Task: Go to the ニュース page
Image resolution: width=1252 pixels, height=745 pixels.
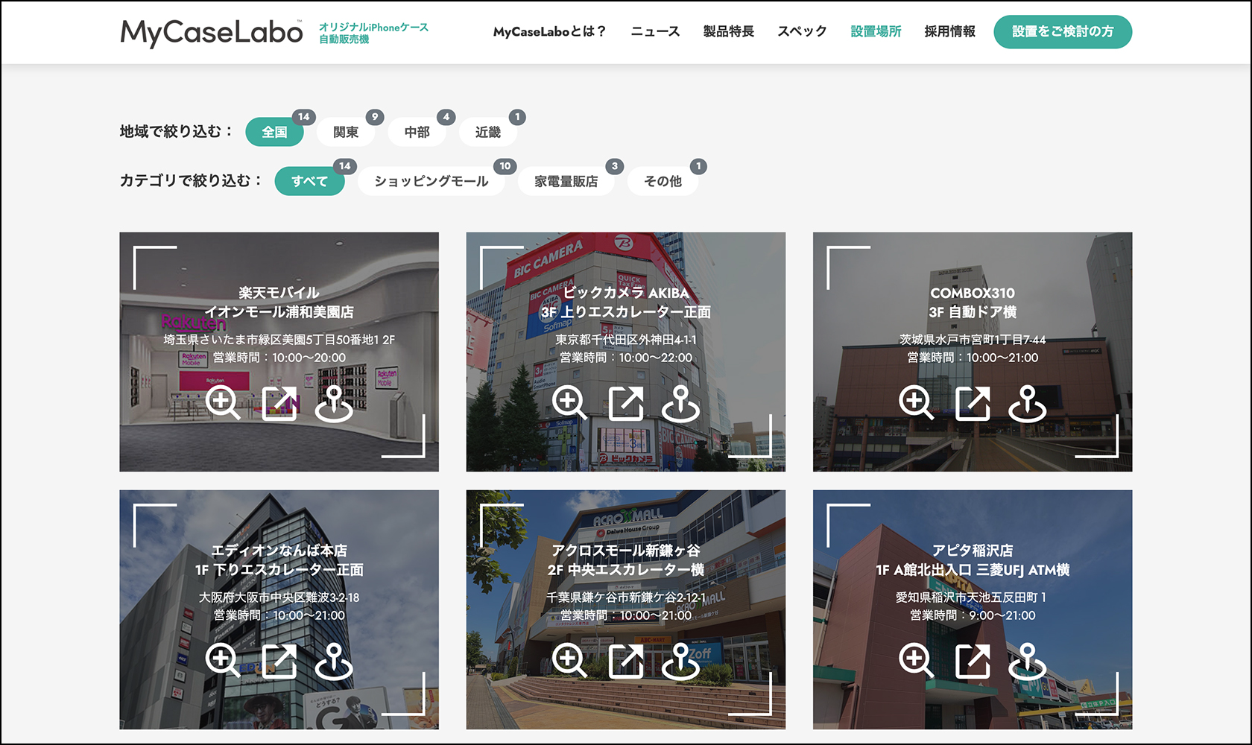Action: (x=655, y=31)
